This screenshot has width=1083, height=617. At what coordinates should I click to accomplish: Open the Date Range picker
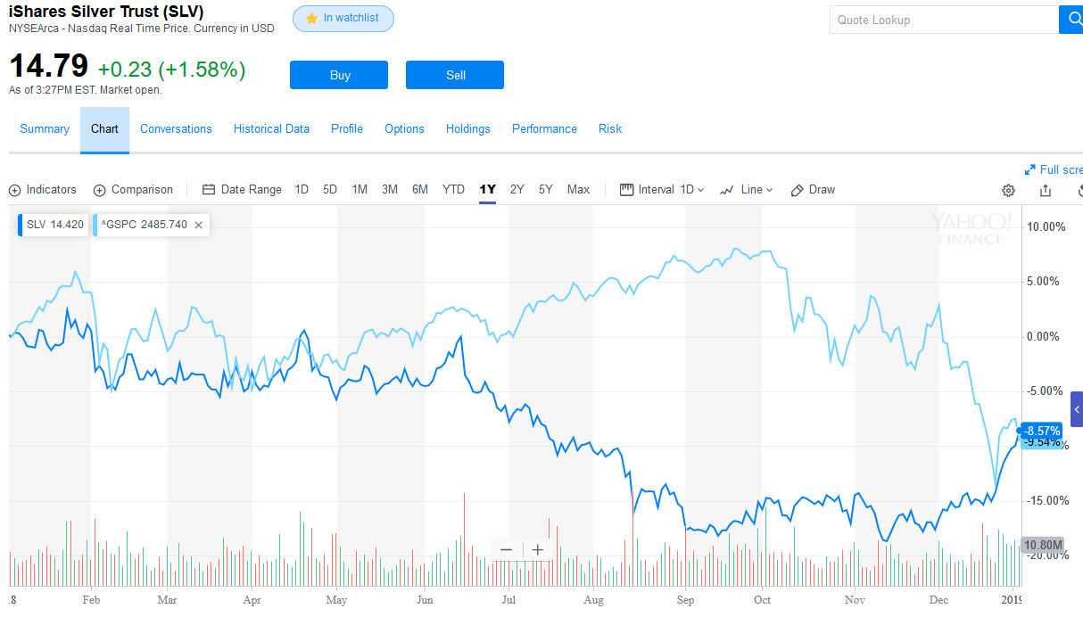[x=242, y=190]
